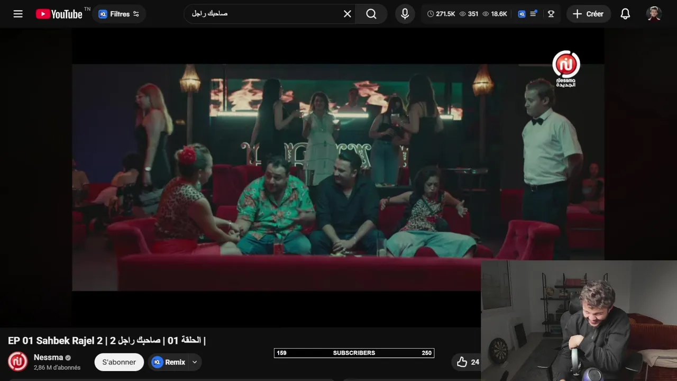Image resolution: width=677 pixels, height=381 pixels.
Task: Open the trophy achievements icon
Action: coord(551,14)
